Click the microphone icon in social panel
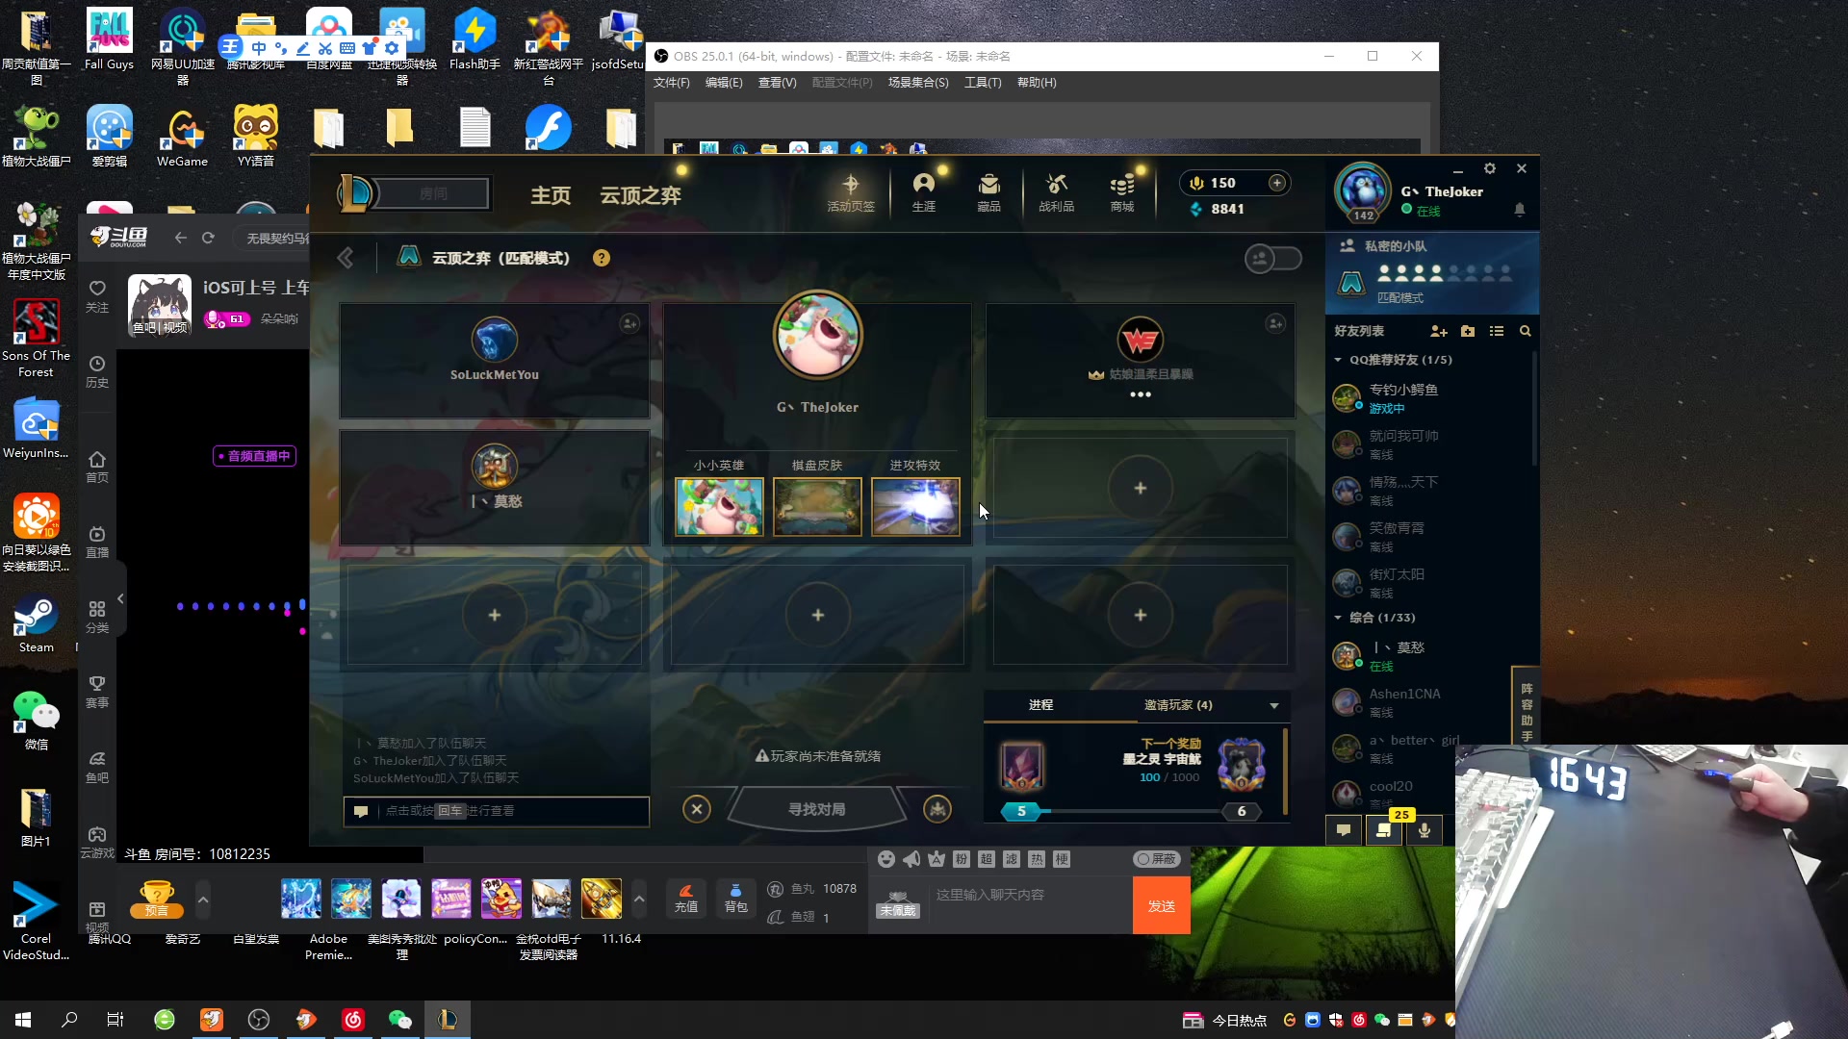 1424,829
